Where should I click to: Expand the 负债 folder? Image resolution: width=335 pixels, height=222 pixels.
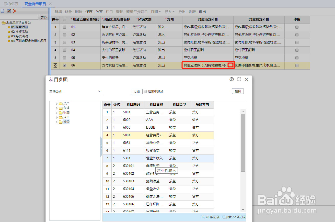57,108
